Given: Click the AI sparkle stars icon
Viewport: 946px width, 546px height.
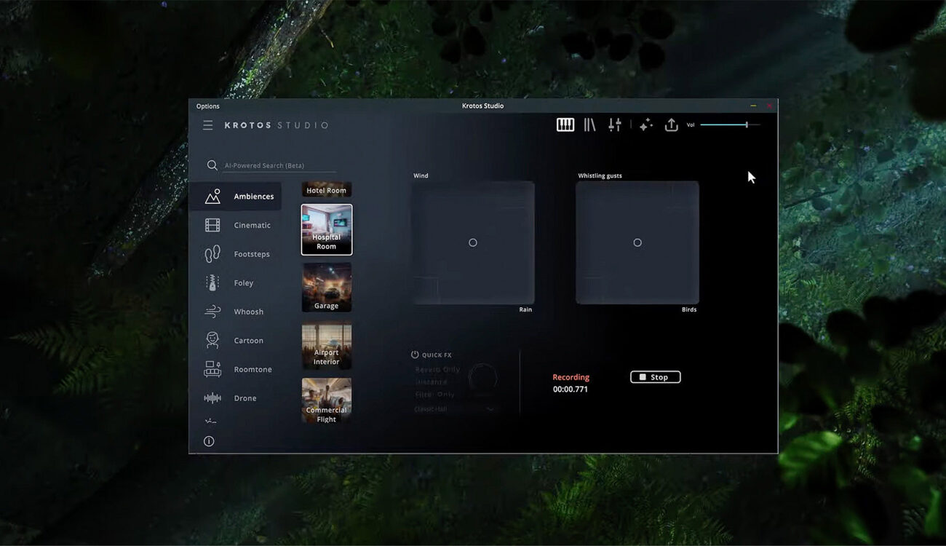Looking at the screenshot, I should tap(646, 125).
